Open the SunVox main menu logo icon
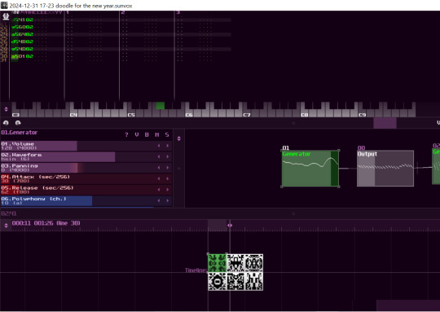This screenshot has width=440, height=312. [6, 17]
